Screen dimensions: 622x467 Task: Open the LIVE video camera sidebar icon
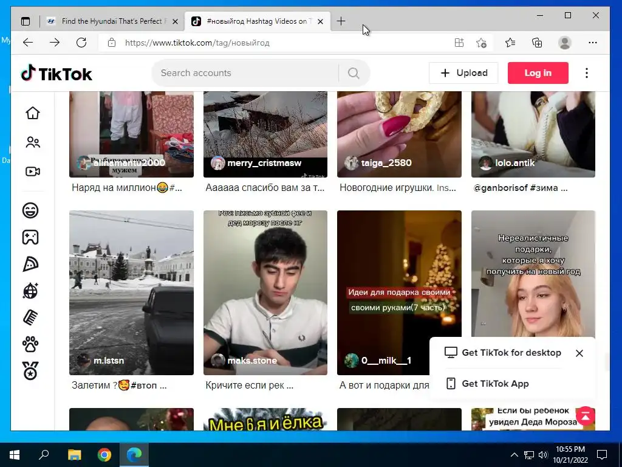[x=33, y=171]
